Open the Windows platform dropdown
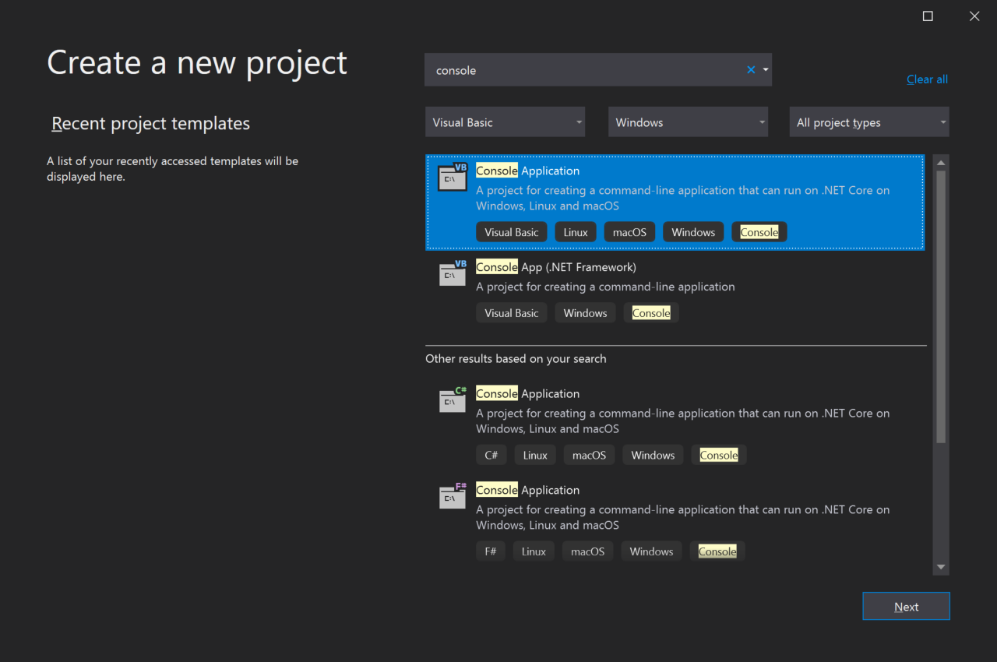This screenshot has height=662, width=997. (688, 121)
